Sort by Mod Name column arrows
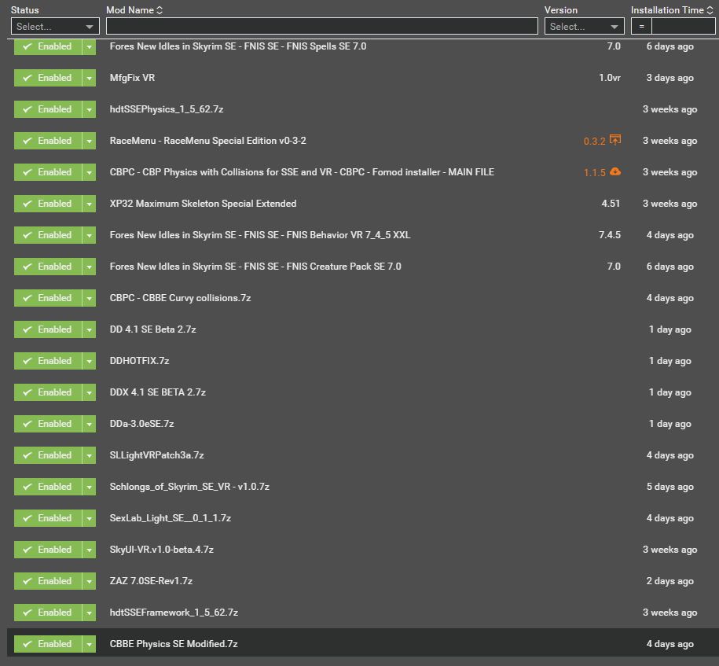719x666 pixels. [160, 10]
